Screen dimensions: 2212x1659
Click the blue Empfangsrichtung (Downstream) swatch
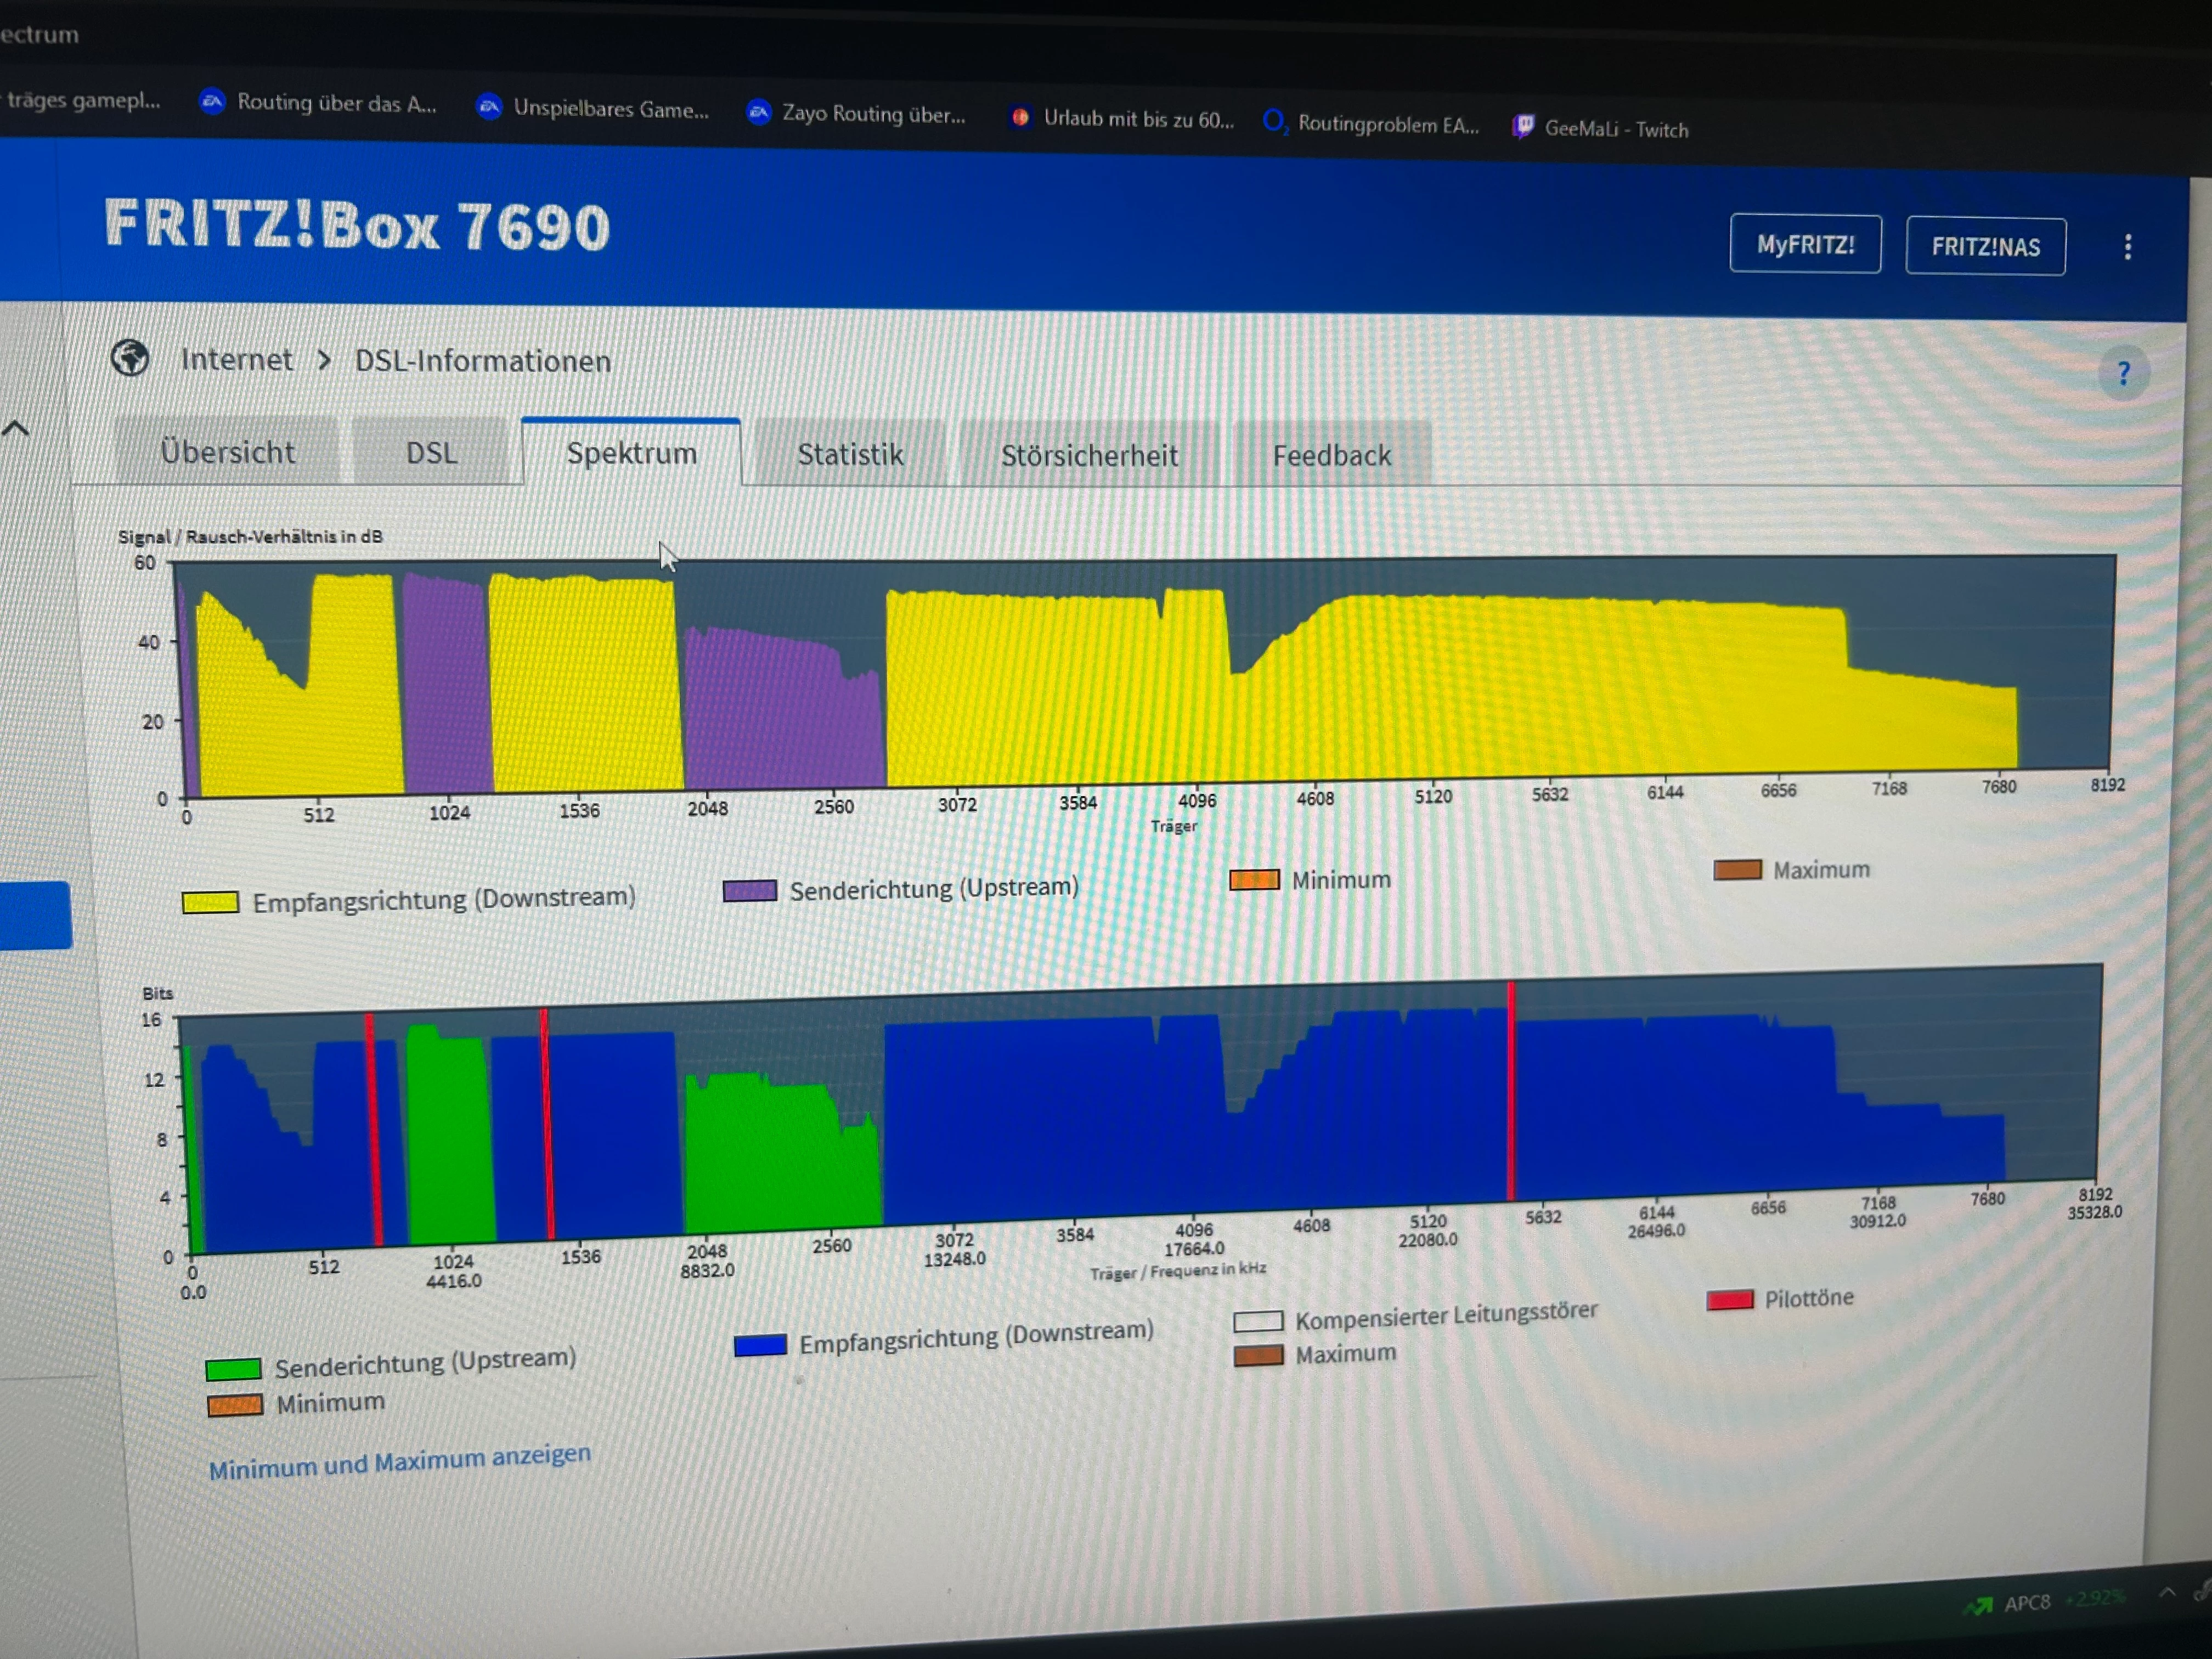(760, 1345)
